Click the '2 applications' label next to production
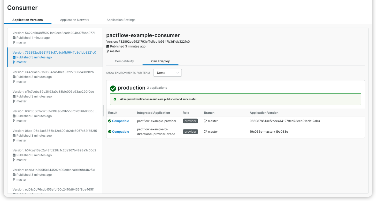376x201 pixels. tap(157, 88)
